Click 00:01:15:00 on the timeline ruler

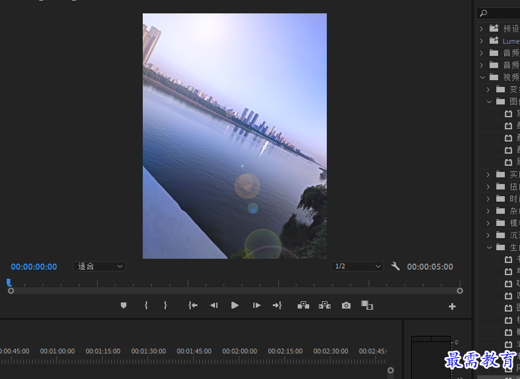pos(103,351)
